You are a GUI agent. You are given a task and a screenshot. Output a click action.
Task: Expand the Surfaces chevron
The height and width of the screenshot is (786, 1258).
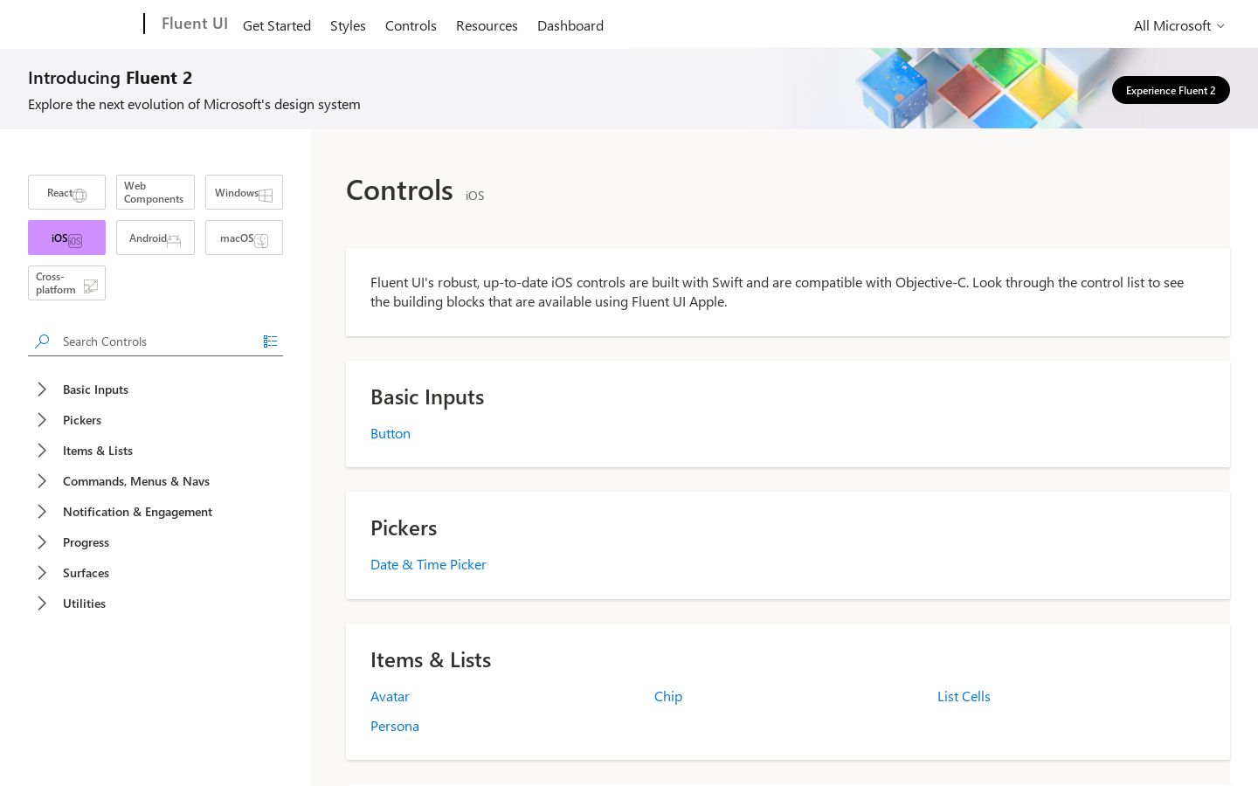42,573
